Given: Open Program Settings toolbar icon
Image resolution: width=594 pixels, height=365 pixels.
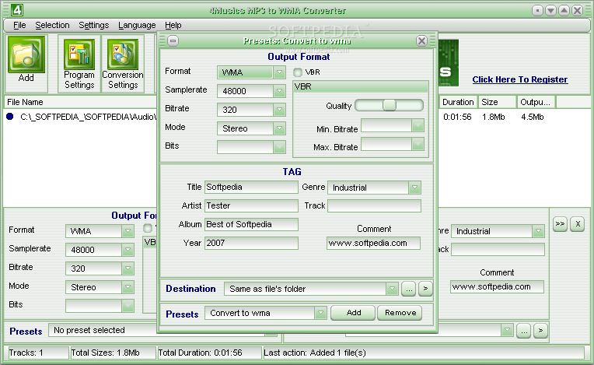Looking at the screenshot, I should tap(79, 54).
